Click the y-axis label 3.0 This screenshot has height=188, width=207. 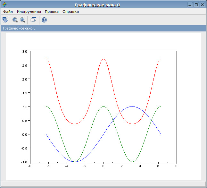coord(25,51)
